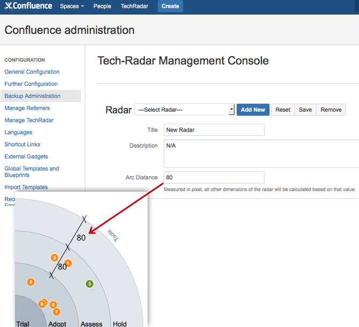Open Import Templates
Viewport: 359px width, 327px height.
(x=26, y=187)
